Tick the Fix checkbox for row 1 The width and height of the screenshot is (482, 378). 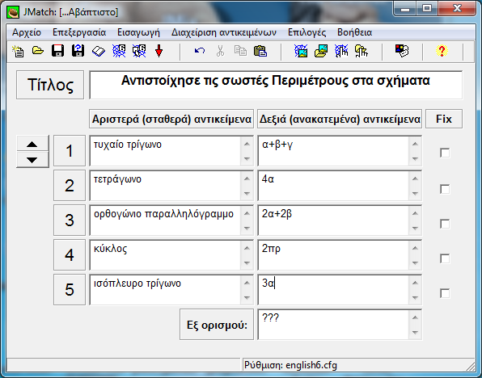coord(445,153)
